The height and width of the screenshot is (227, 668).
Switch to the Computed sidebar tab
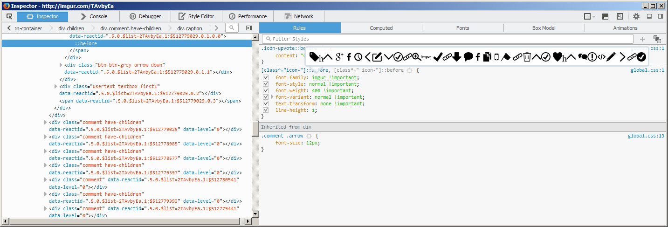[x=381, y=28]
